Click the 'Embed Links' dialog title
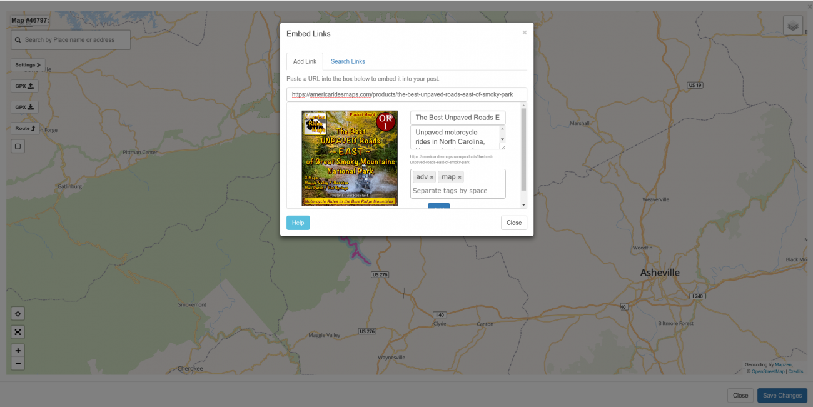The width and height of the screenshot is (813, 407). coord(308,34)
